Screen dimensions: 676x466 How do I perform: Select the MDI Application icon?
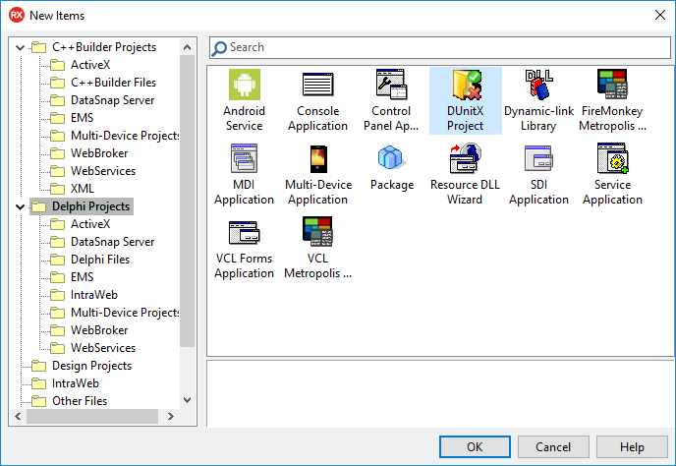244,158
